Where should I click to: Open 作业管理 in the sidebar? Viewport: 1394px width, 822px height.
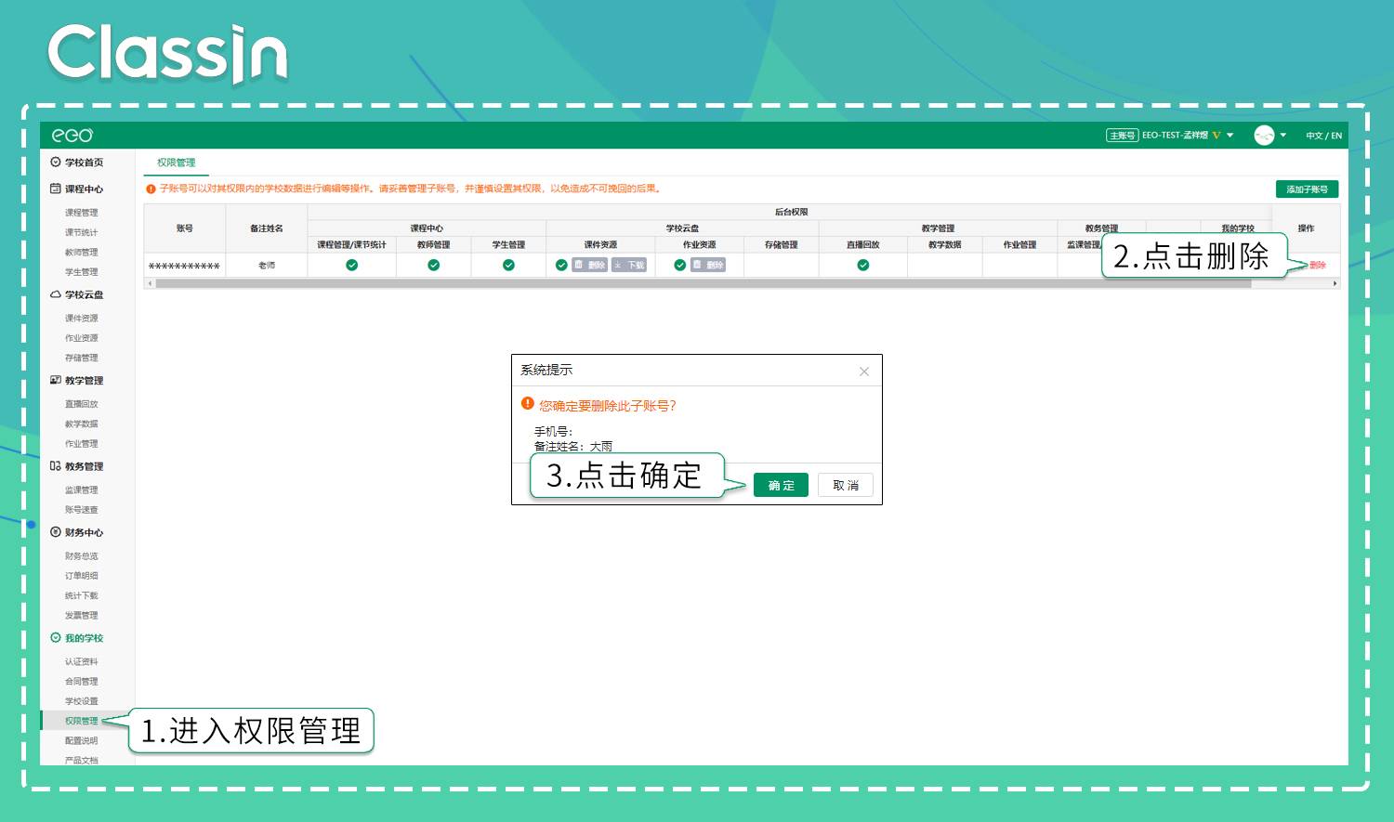pyautogui.click(x=82, y=444)
